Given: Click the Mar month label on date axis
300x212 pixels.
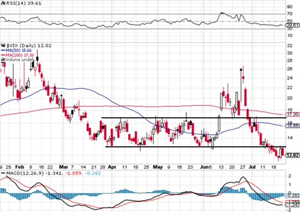Looking at the screenshot, I should [x=64, y=166].
